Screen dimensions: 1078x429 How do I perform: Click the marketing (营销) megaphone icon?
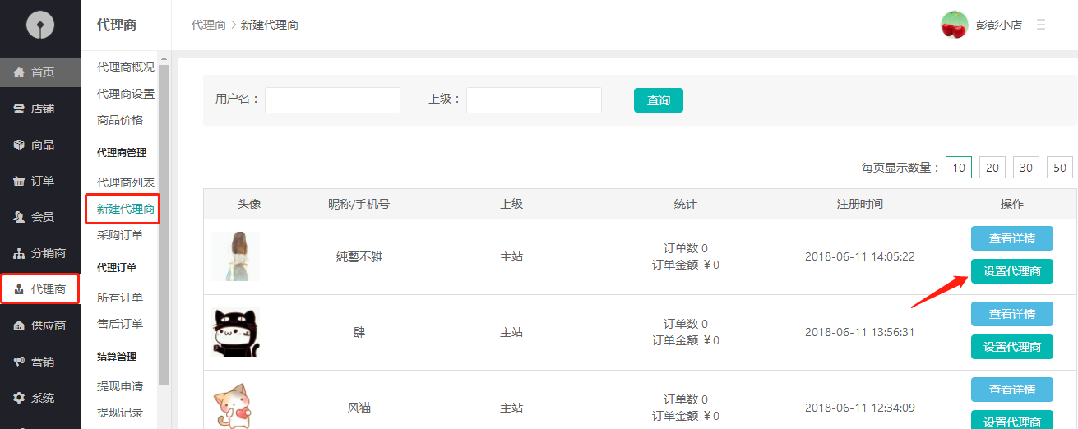coord(19,362)
